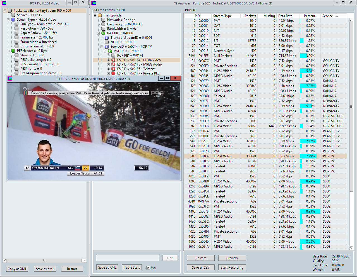
Task: Expand ES PID 0x01F5 MPEG Audio node
Action: click(x=108, y=64)
